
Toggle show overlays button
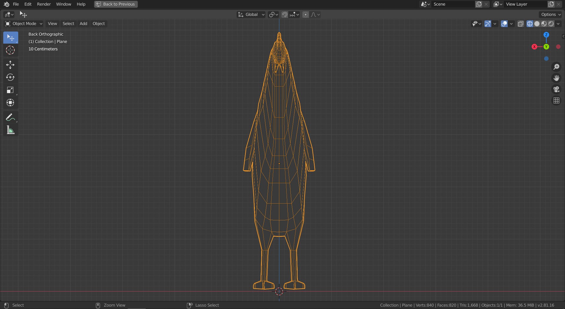pos(504,24)
